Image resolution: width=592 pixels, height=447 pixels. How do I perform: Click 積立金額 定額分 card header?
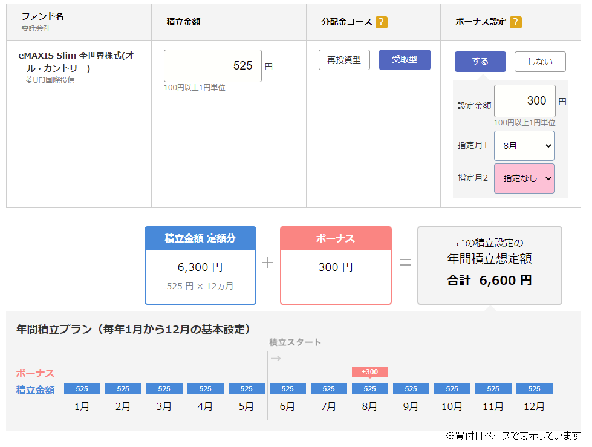200,238
